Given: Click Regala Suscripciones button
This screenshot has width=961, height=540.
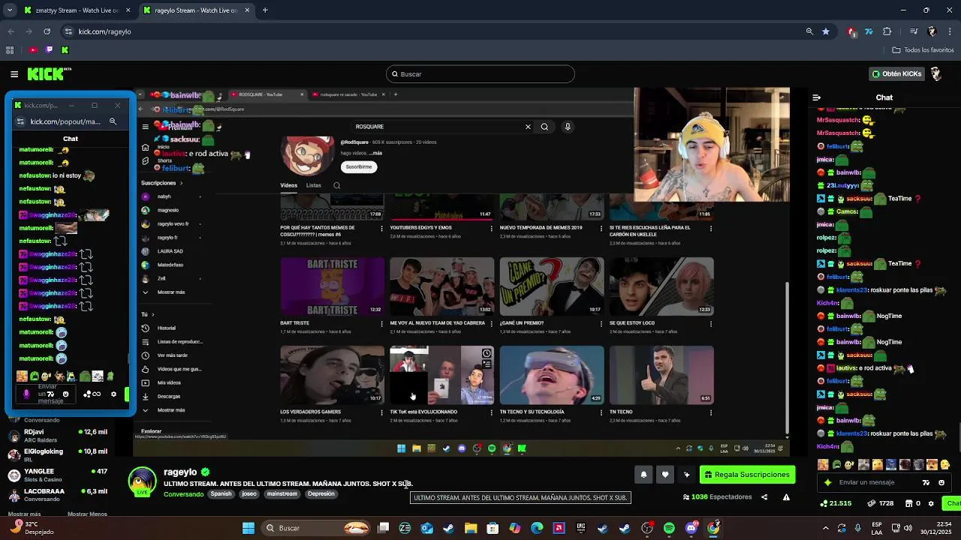Looking at the screenshot, I should pyautogui.click(x=747, y=474).
